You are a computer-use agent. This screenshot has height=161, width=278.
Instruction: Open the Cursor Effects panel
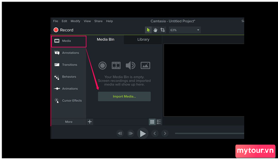69,101
